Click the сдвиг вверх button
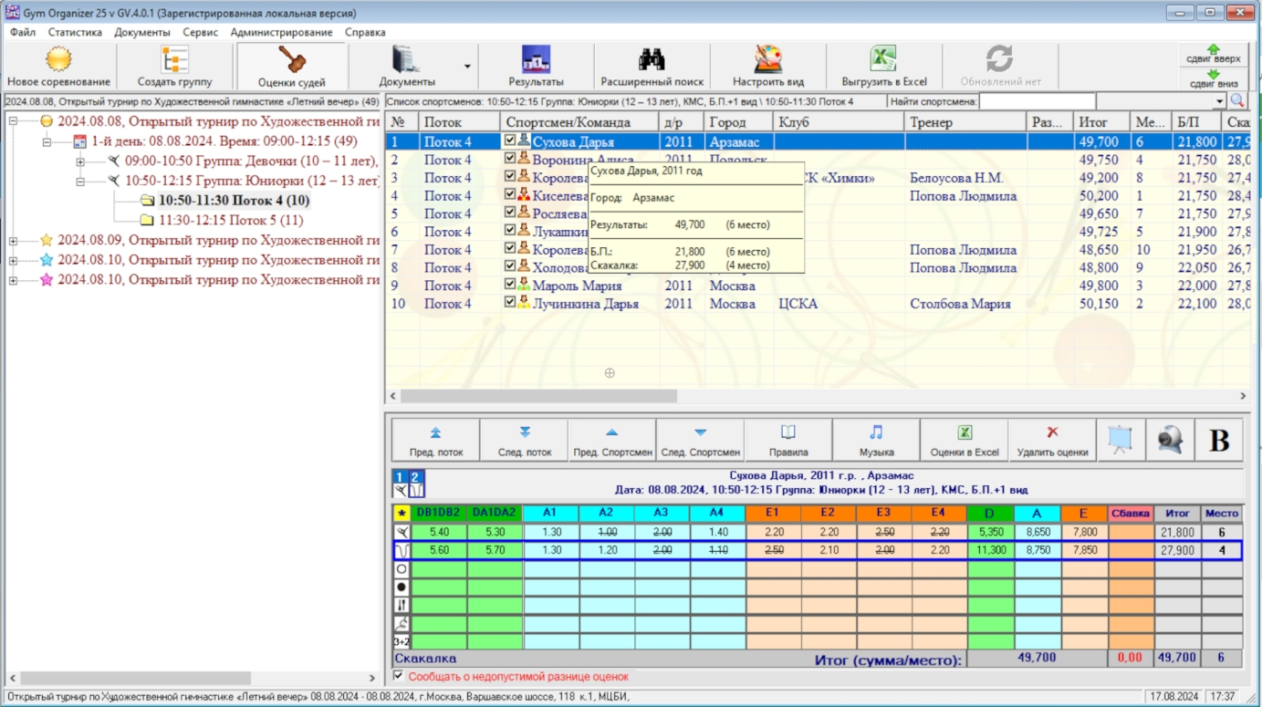Viewport: 1262px width, 707px height. (1214, 54)
